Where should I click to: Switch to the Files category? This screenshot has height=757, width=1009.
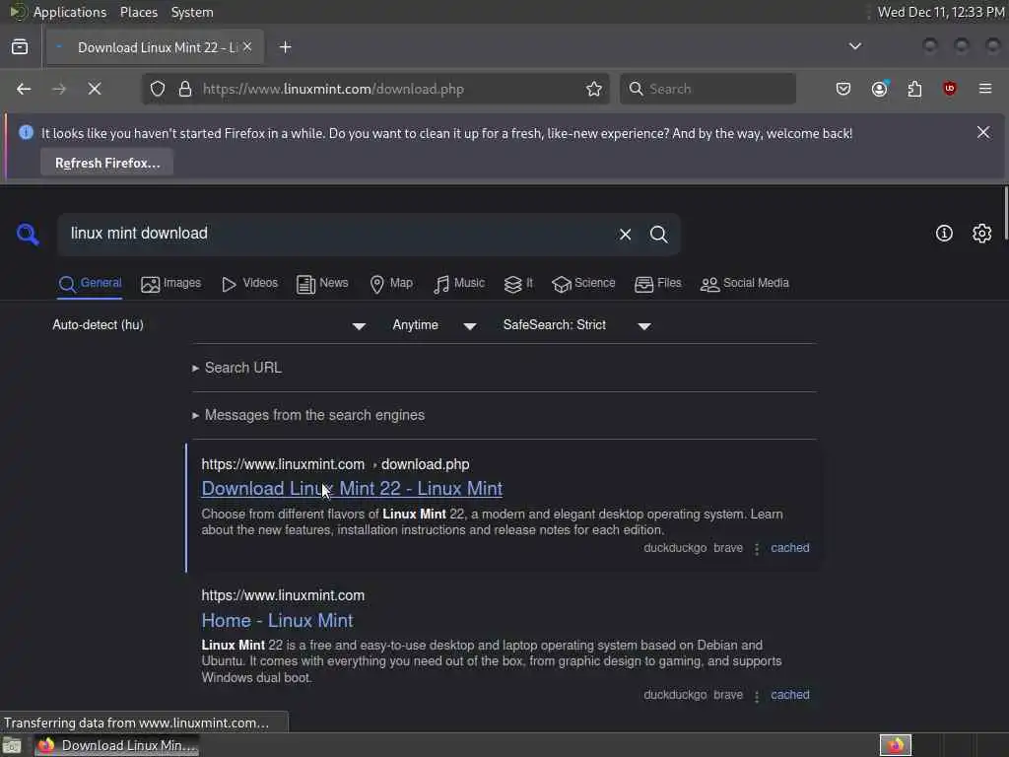[657, 283]
